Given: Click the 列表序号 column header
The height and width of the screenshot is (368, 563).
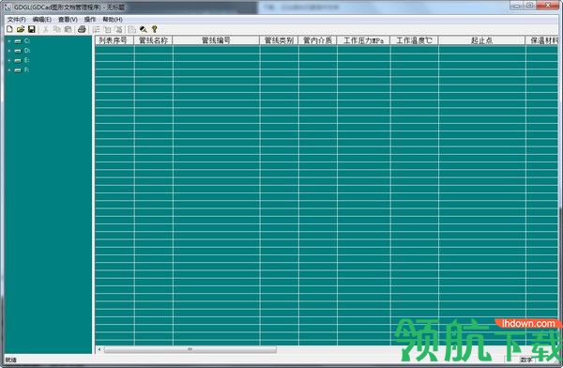Looking at the screenshot, I should point(114,40).
